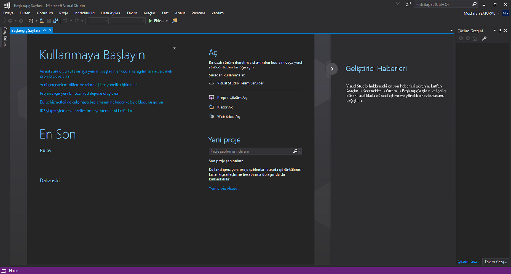Click the Quick Launch magnifier icon
Image resolution: width=511 pixels, height=274 pixels.
tap(474, 4)
